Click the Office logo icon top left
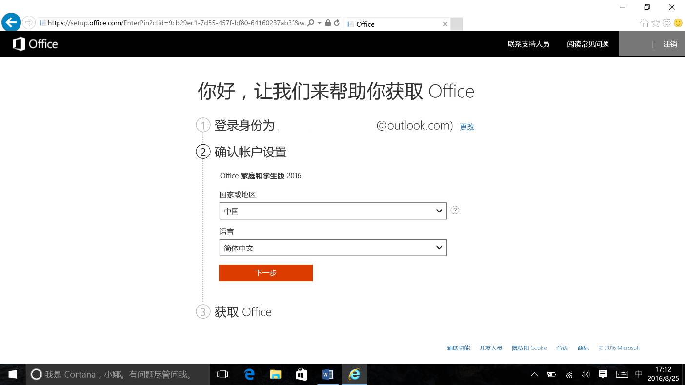 click(19, 44)
